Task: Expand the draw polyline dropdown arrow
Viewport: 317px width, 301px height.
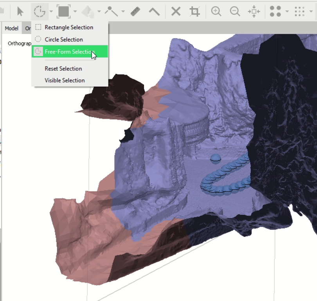Action: (123, 11)
